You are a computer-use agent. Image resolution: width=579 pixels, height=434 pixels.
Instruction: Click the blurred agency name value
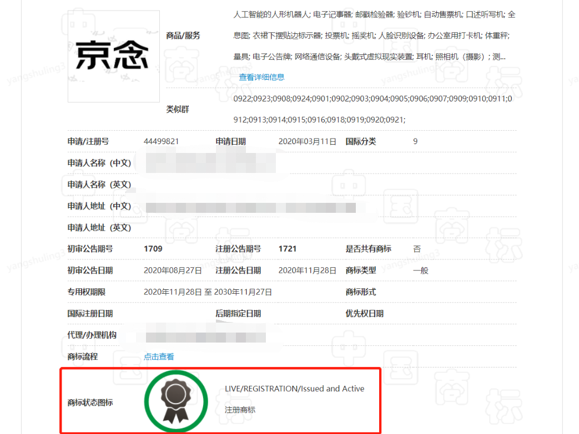205,335
